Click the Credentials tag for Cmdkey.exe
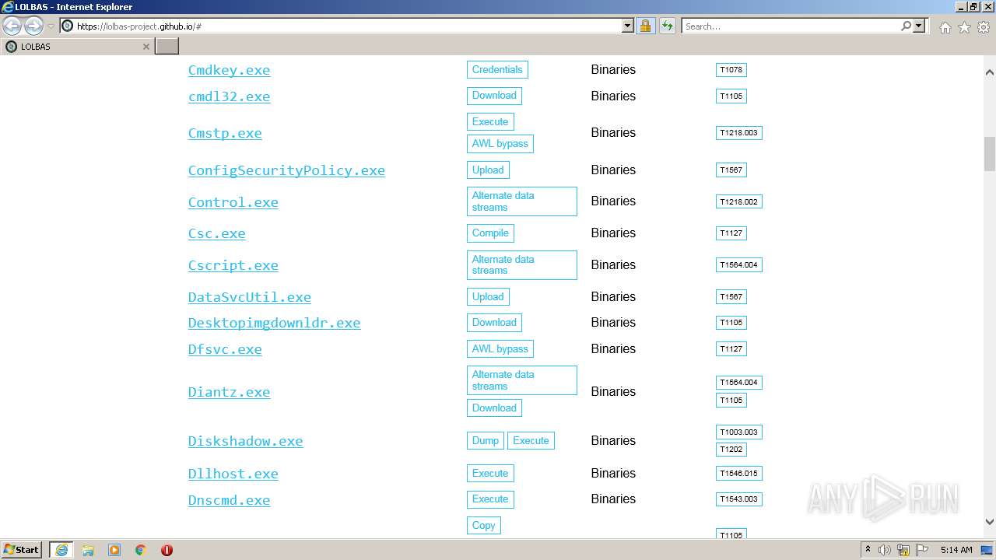 pyautogui.click(x=497, y=70)
